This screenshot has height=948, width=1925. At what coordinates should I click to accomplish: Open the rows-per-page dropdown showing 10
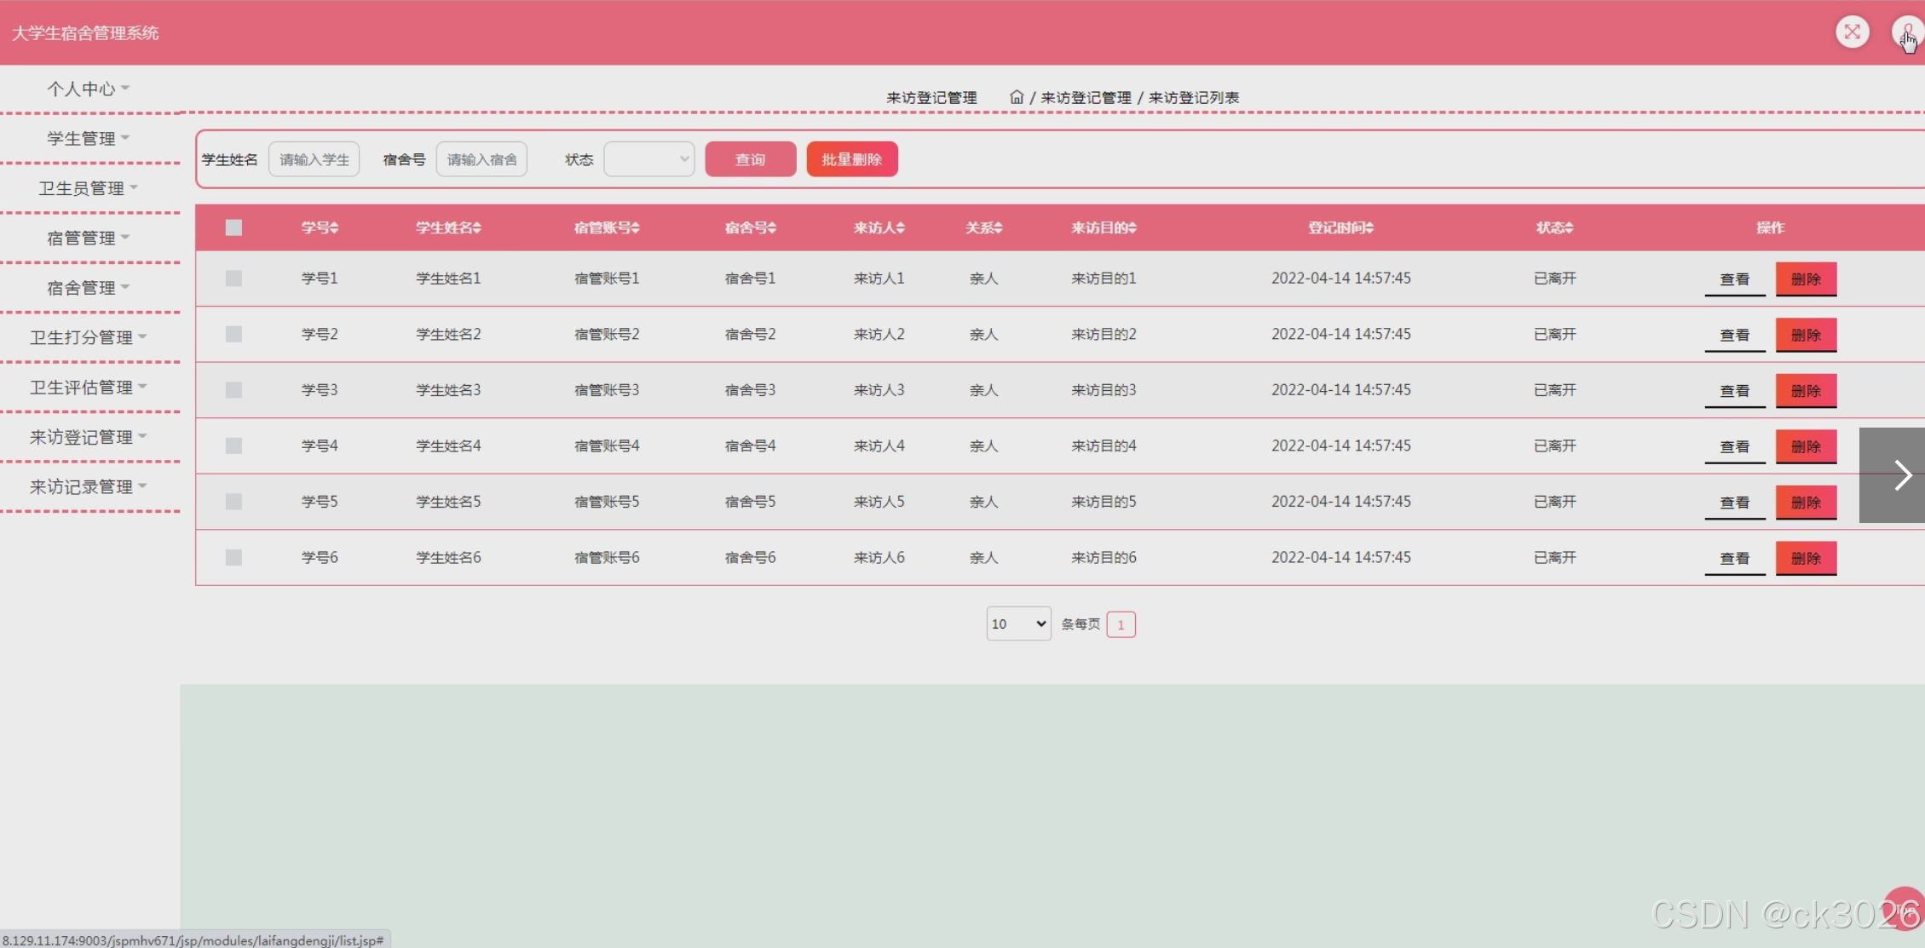pos(1018,623)
